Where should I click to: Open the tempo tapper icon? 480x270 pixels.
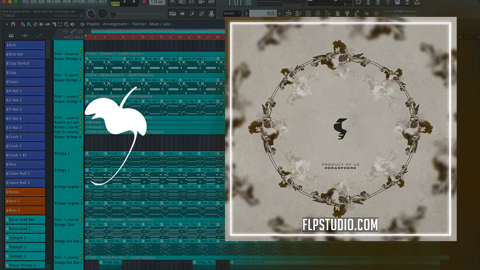click(x=357, y=13)
